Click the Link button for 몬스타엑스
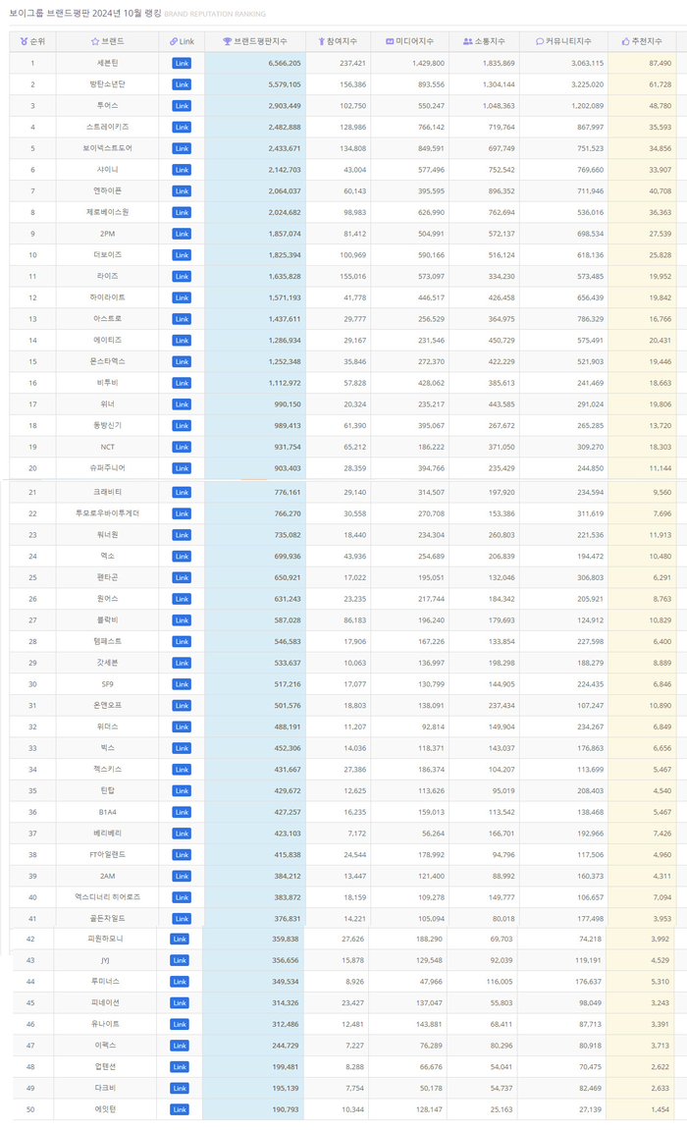Screen dimensions: 687x1130 click(182, 361)
